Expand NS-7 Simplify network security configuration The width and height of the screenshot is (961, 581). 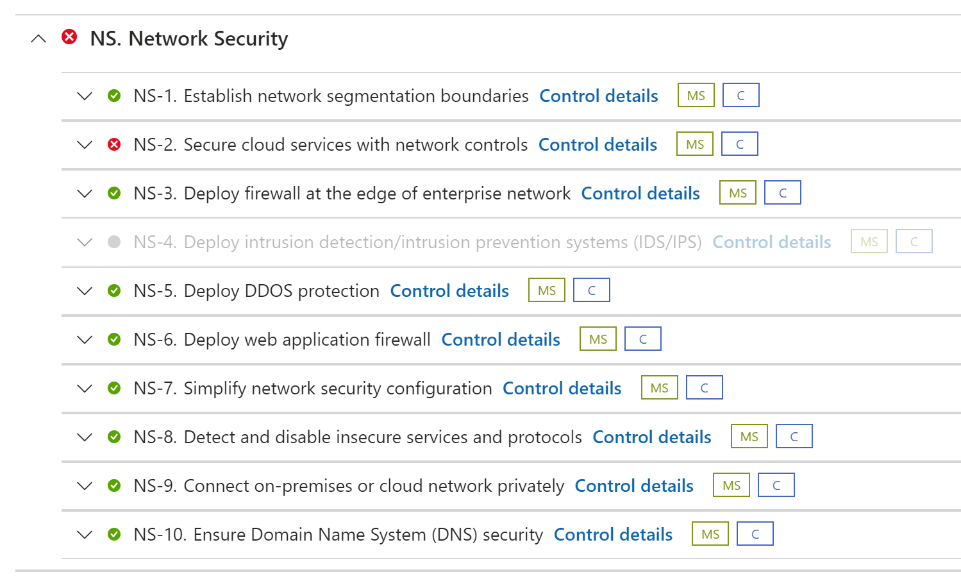pos(85,388)
